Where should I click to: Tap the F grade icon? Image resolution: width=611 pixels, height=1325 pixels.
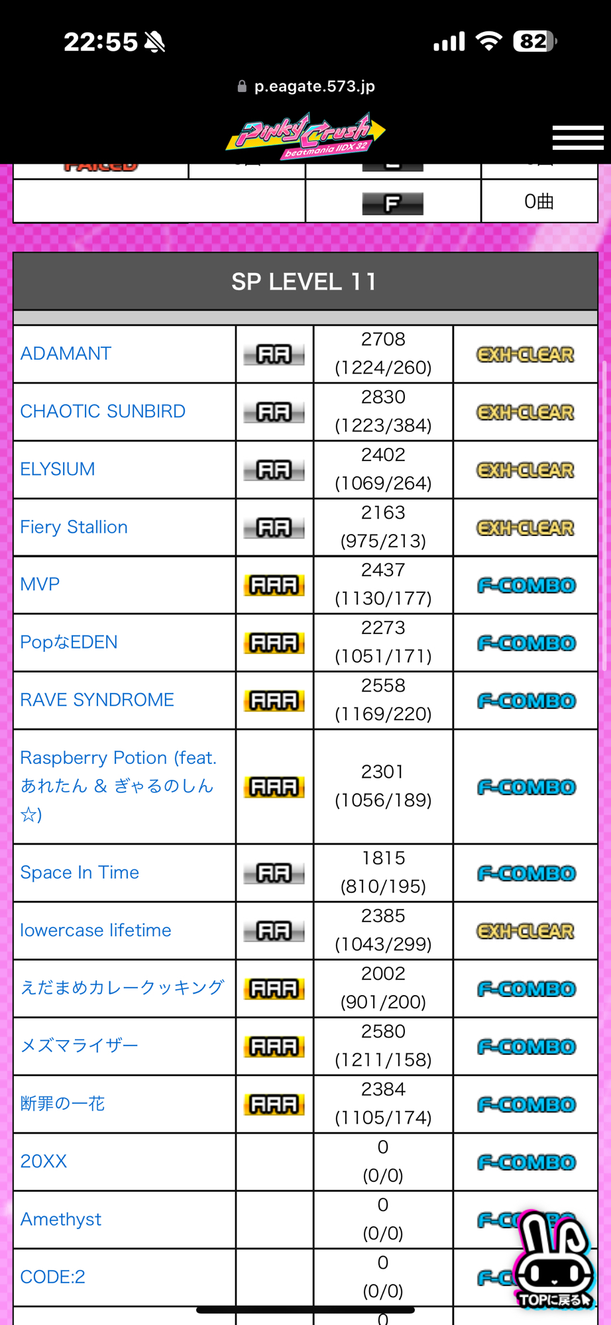coord(392,203)
